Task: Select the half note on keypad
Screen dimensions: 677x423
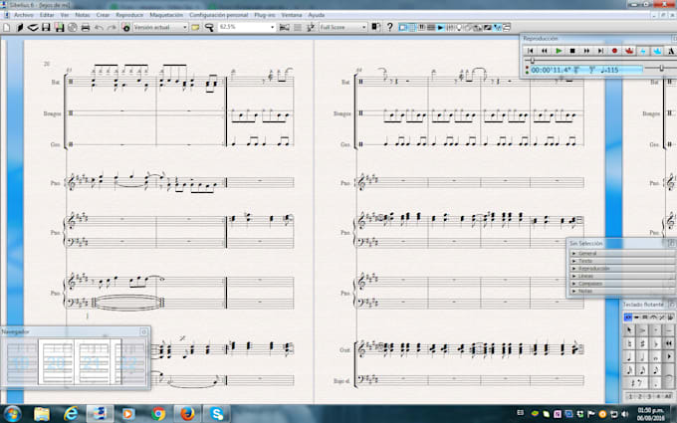Action: pos(642,356)
